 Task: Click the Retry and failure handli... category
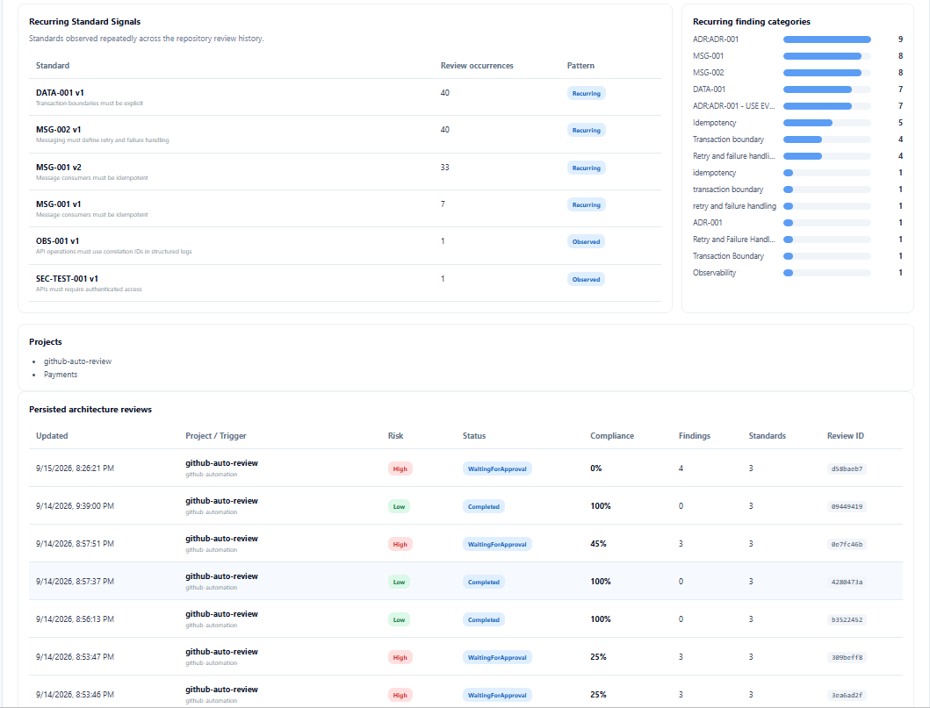coord(733,156)
